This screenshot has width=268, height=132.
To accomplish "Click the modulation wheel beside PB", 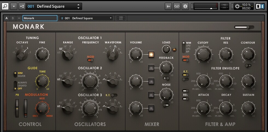I will coord(26,108).
